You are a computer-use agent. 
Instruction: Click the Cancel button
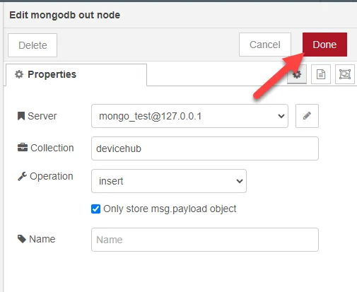point(265,45)
